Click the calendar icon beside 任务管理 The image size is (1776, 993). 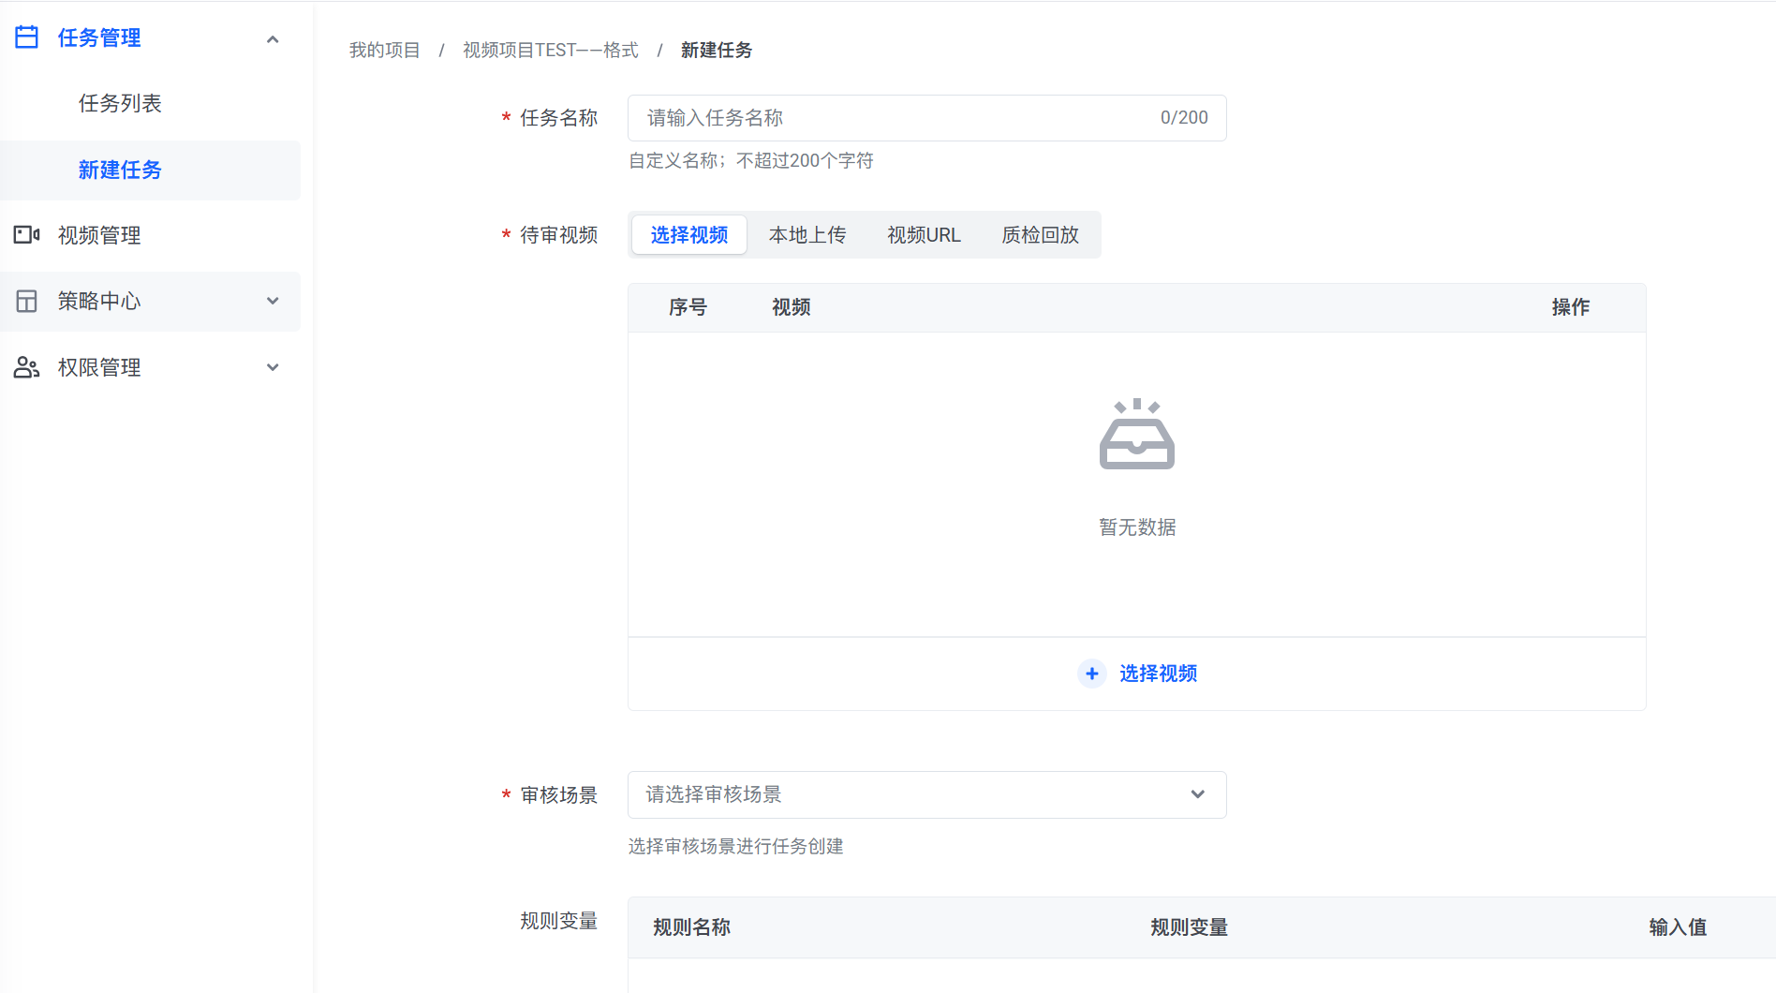27,37
